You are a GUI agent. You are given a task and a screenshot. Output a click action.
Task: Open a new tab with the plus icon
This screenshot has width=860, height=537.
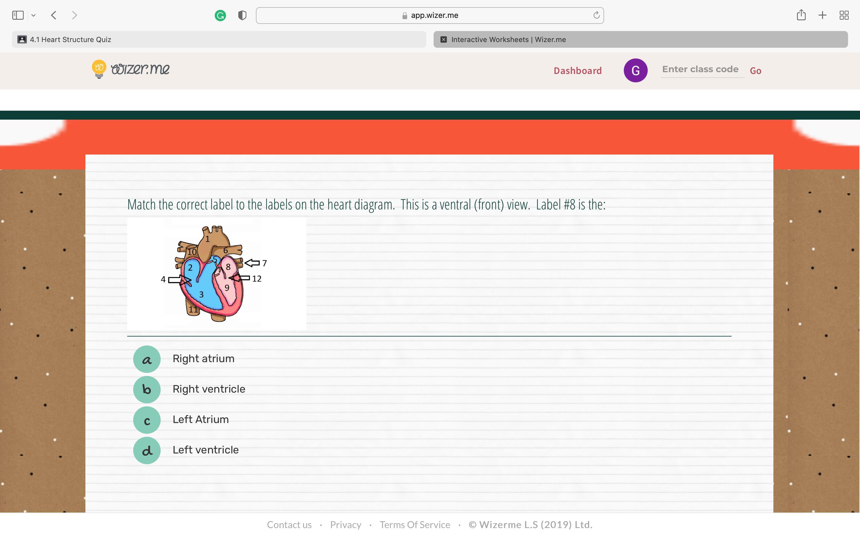click(822, 15)
